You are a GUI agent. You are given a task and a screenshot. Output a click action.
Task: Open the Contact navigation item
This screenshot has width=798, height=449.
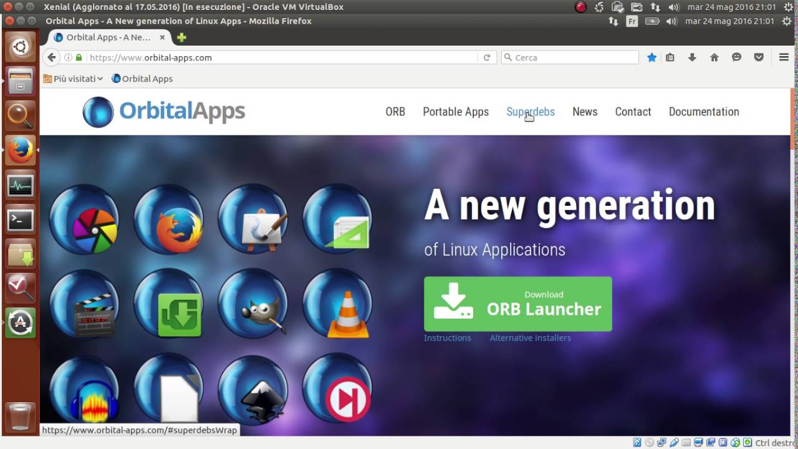633,112
